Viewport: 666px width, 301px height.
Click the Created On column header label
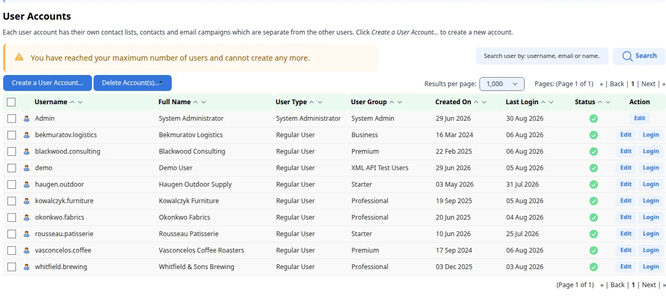pyautogui.click(x=453, y=102)
